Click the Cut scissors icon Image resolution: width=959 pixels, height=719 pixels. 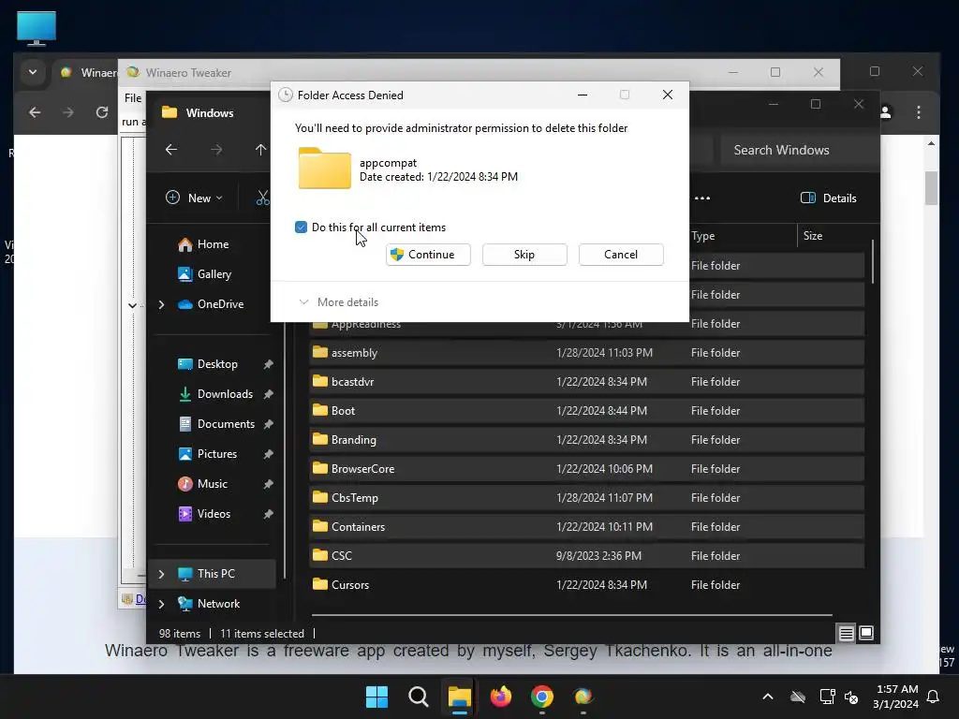[262, 198]
